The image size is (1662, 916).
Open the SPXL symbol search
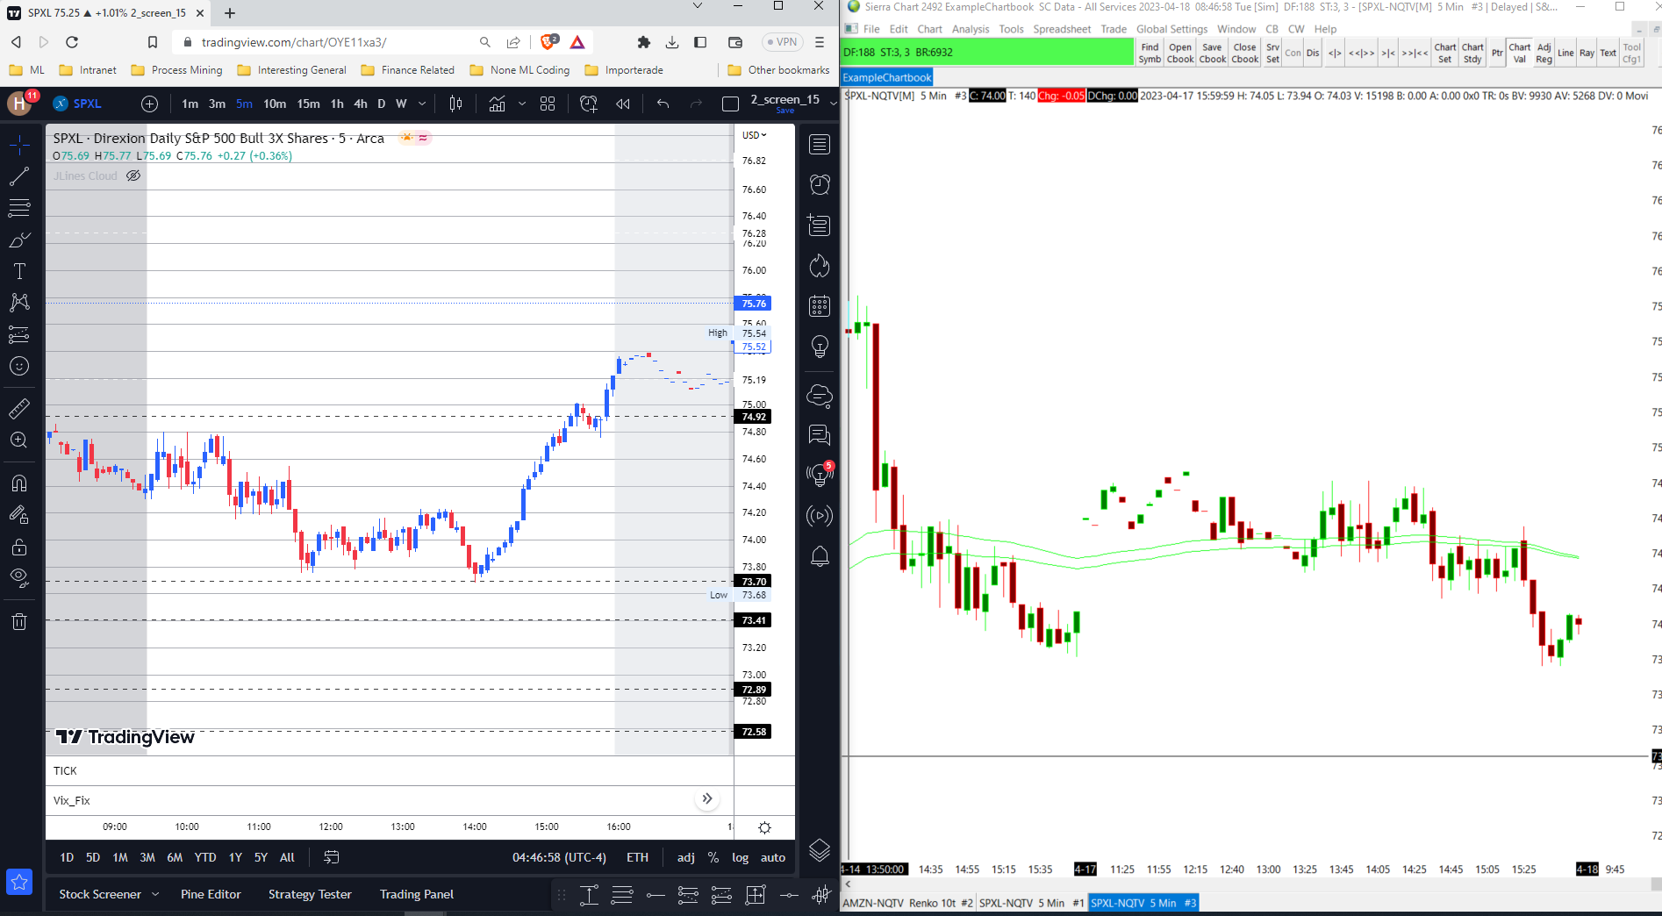point(77,104)
